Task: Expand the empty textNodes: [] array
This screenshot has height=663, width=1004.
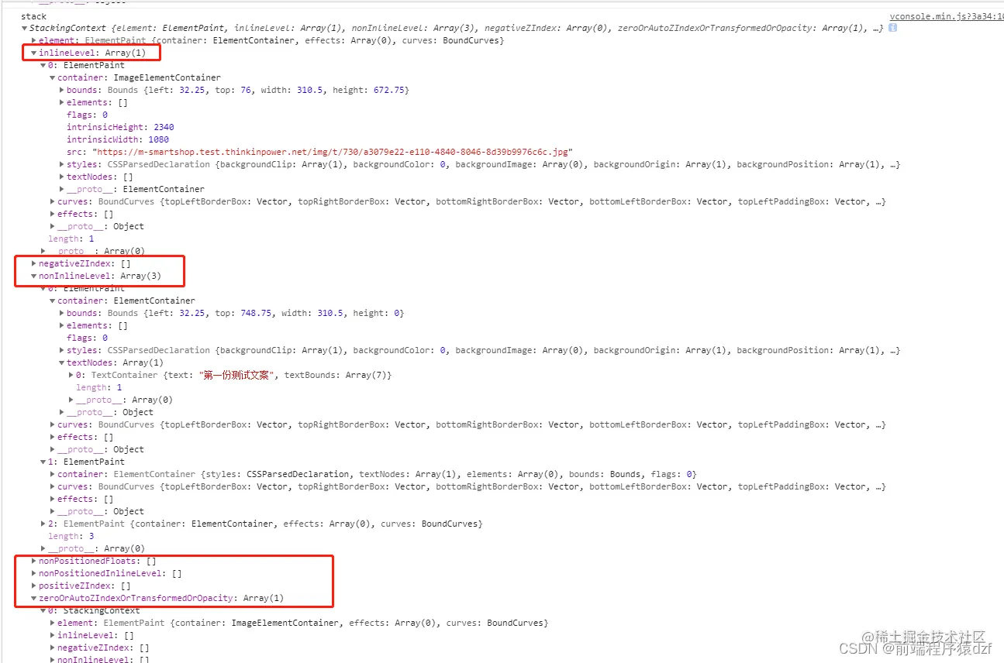Action: click(x=61, y=177)
